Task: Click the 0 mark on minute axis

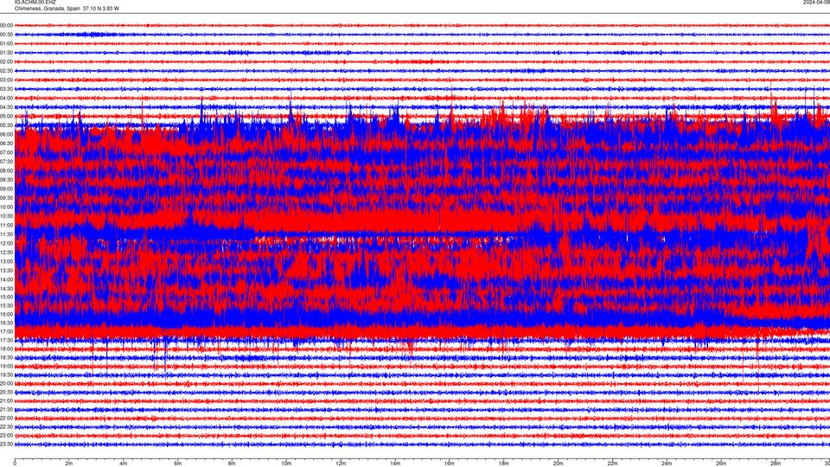Action: tap(15, 464)
